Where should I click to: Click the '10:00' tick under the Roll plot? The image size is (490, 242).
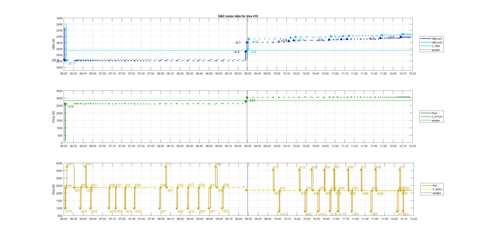point(277,219)
